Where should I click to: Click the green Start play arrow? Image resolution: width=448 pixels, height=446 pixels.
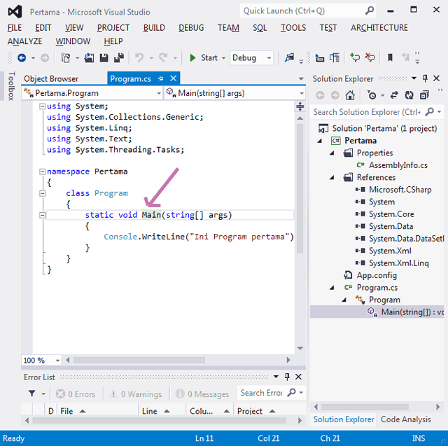tap(192, 58)
